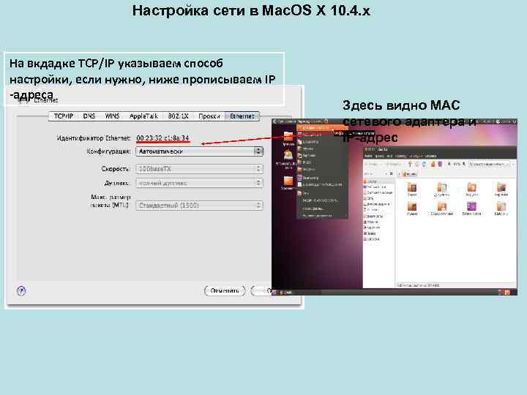Click the power icon in Ubuntu top panel
The width and height of the screenshot is (527, 395).
click(513, 121)
